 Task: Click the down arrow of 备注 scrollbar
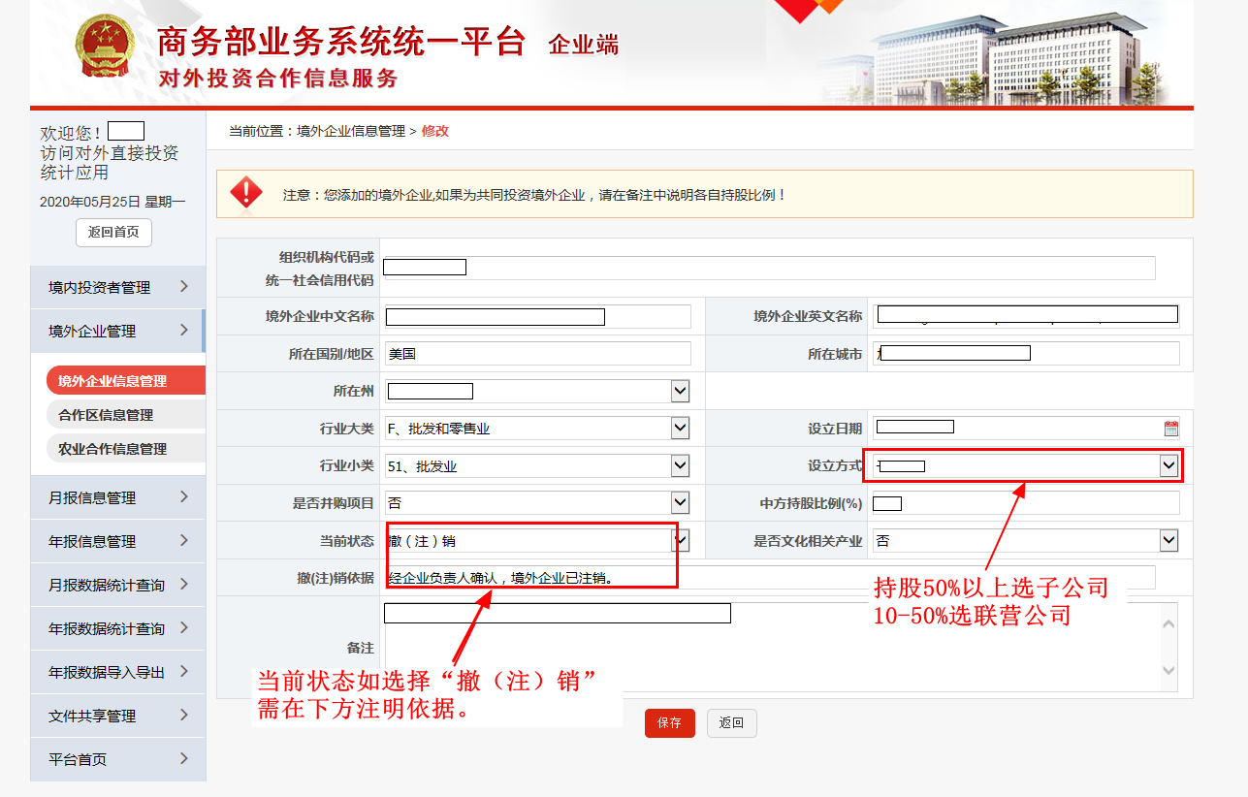tap(1168, 671)
